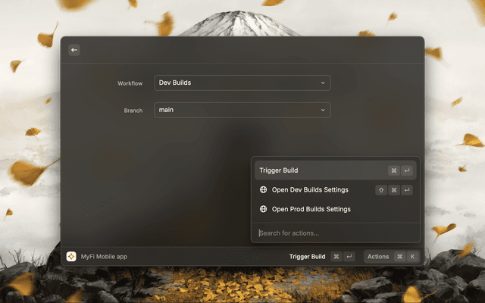This screenshot has width=485, height=303.
Task: Click the MyFi Mobile app label
Action: pos(104,256)
